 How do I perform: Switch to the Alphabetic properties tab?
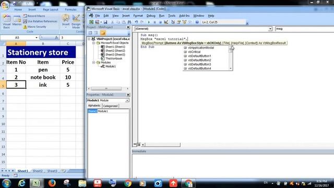(94, 105)
